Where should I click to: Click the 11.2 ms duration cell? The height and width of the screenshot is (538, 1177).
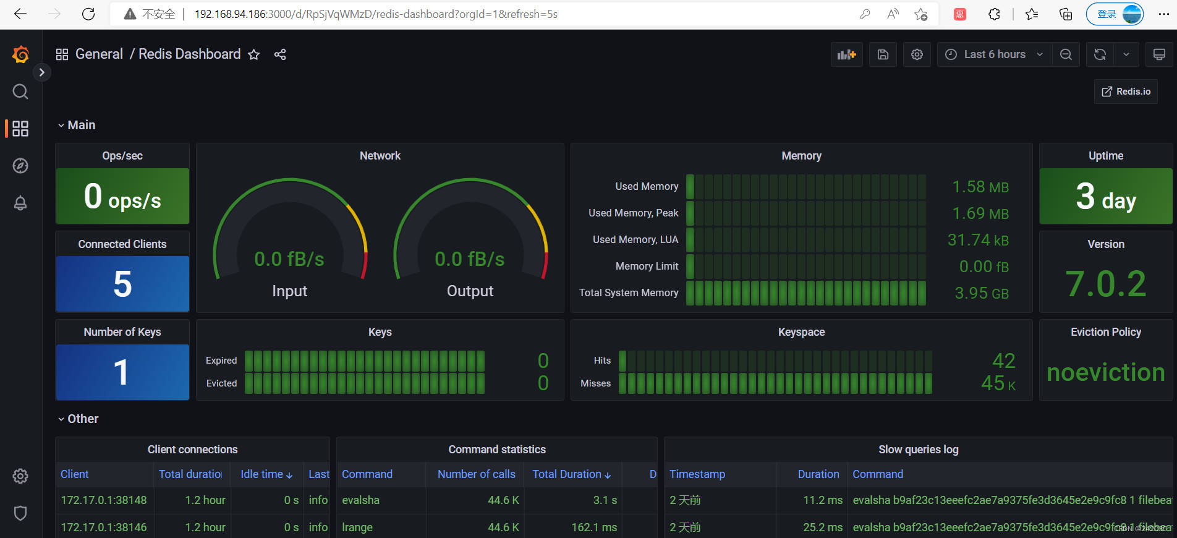click(x=812, y=500)
